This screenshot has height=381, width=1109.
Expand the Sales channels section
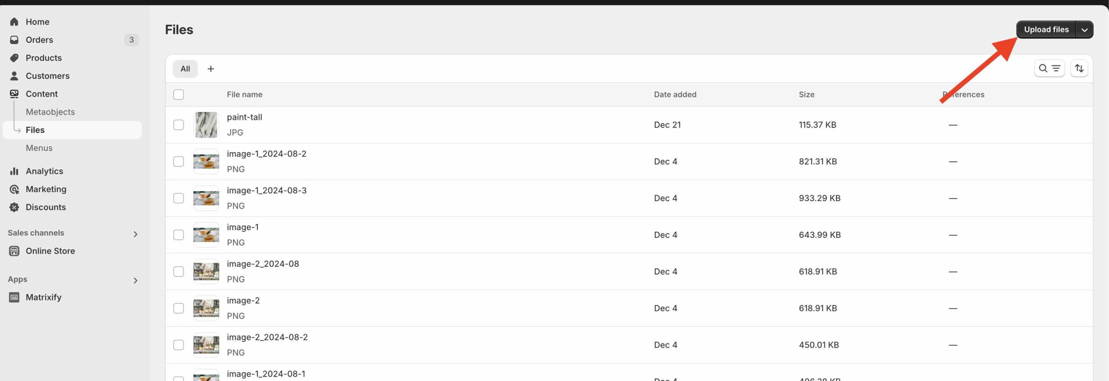click(x=135, y=234)
